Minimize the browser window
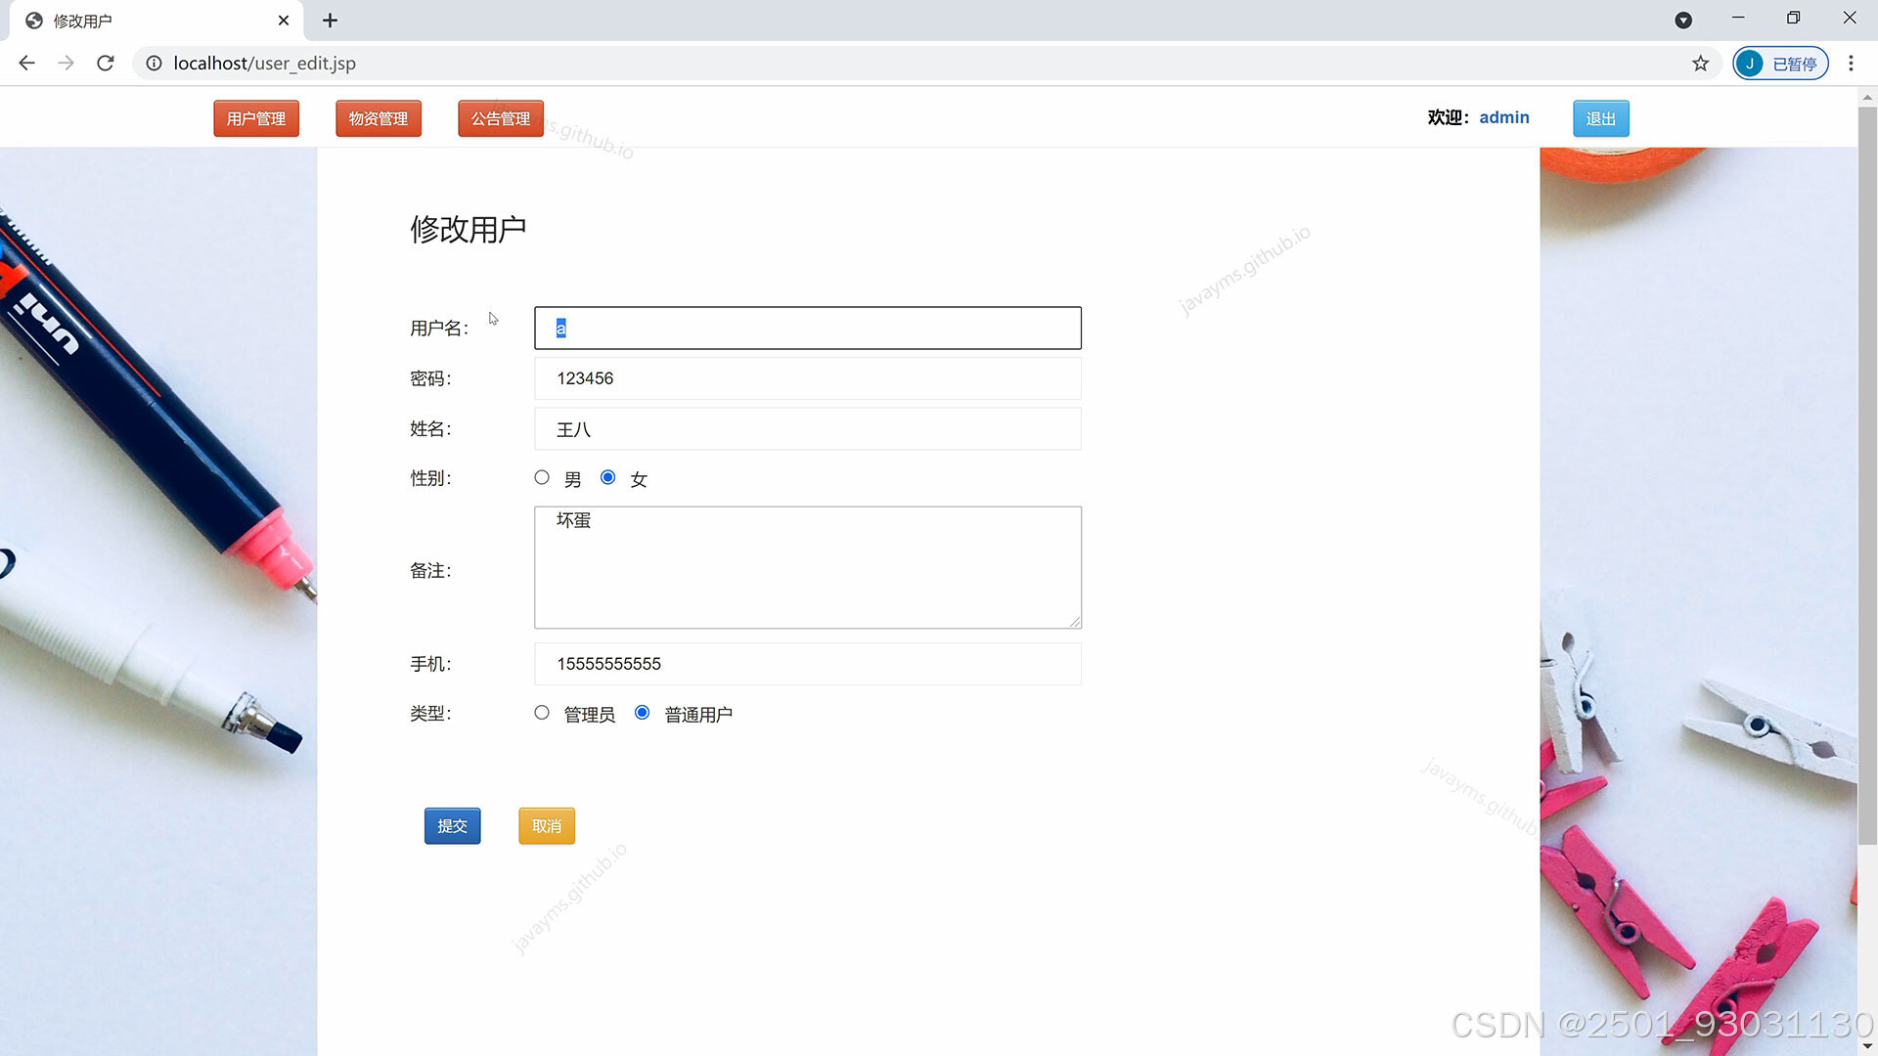The width and height of the screenshot is (1878, 1056). click(1738, 18)
